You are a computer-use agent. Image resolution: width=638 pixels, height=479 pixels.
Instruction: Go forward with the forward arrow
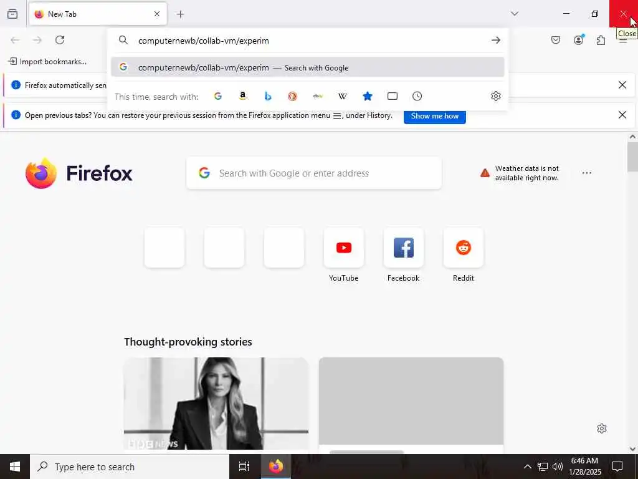37,40
